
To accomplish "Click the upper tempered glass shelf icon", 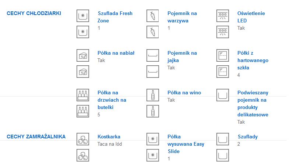I will pyautogui.click(x=223, y=55).
